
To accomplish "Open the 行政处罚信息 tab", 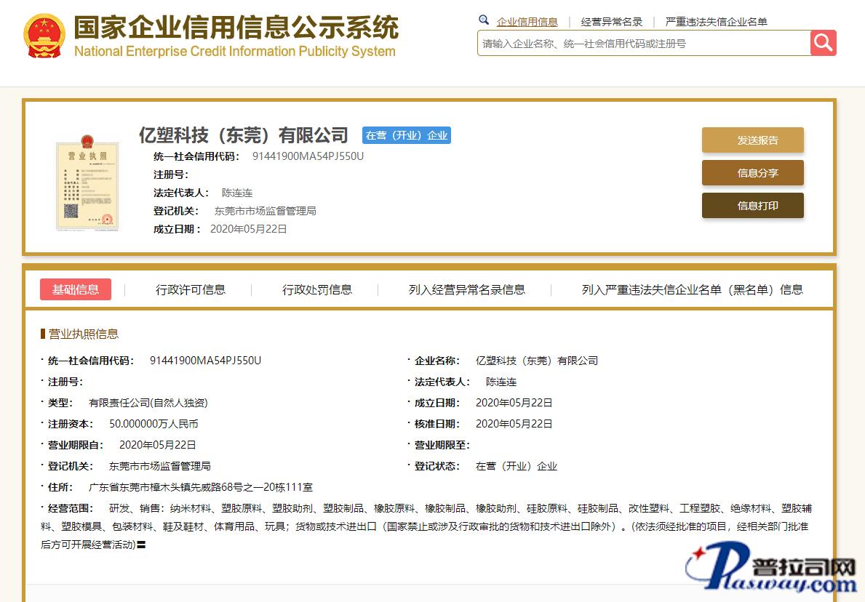I will [317, 289].
